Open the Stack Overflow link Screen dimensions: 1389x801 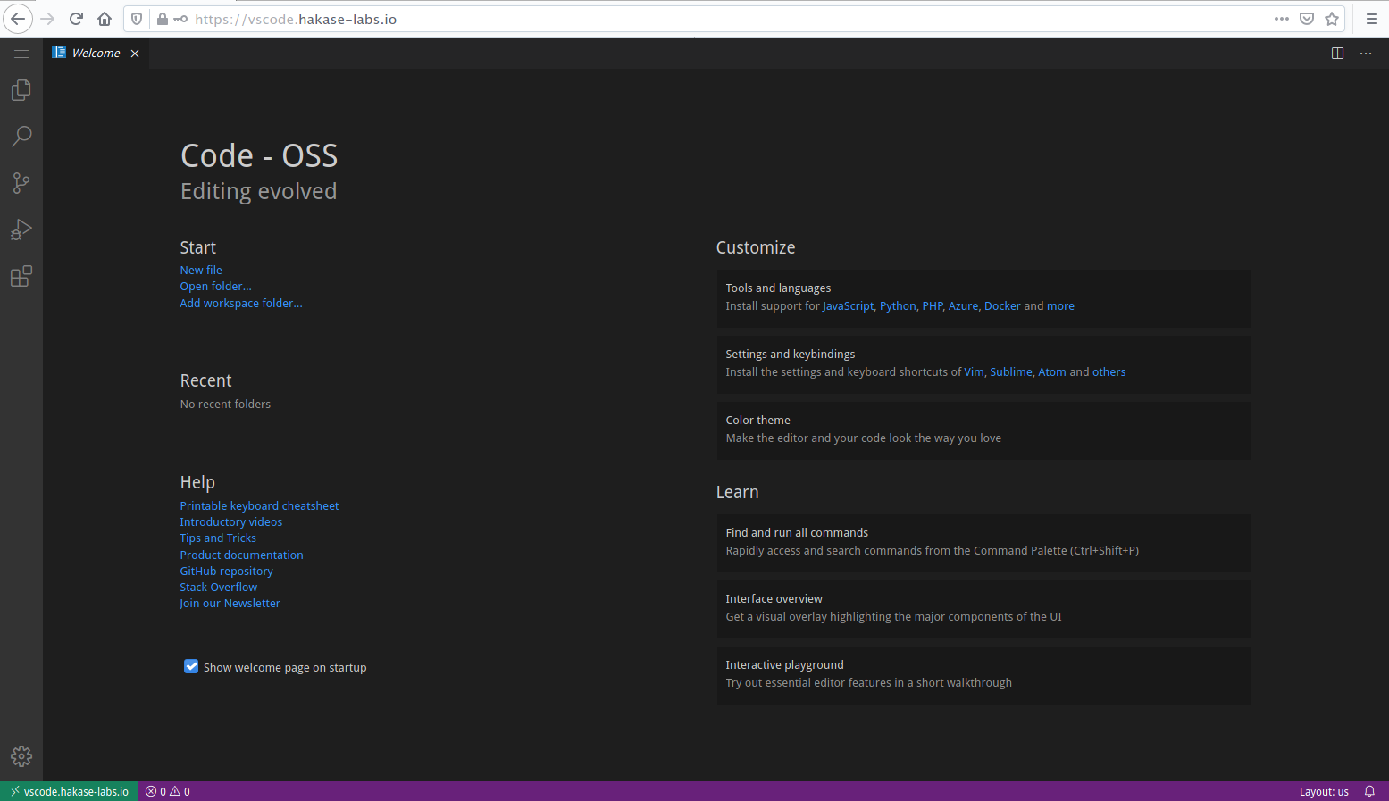tap(218, 588)
